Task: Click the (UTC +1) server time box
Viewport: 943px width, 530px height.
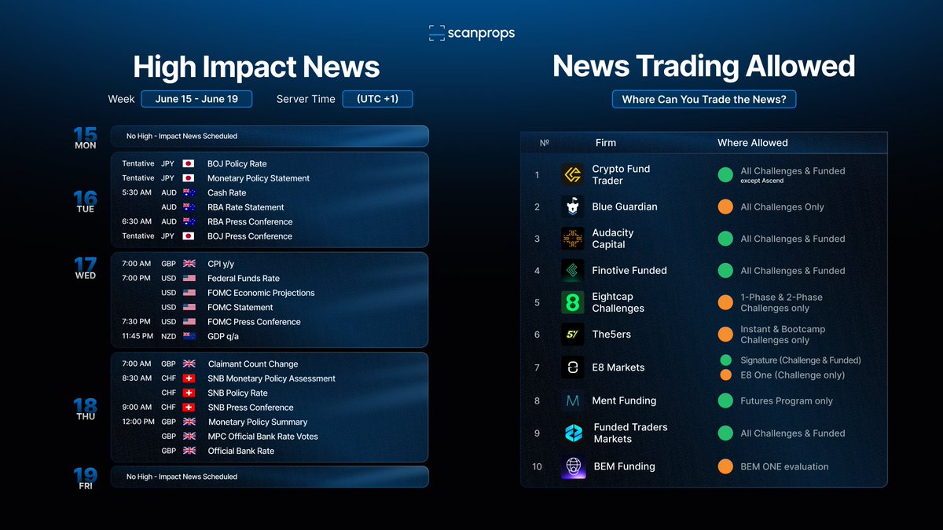Action: [378, 99]
